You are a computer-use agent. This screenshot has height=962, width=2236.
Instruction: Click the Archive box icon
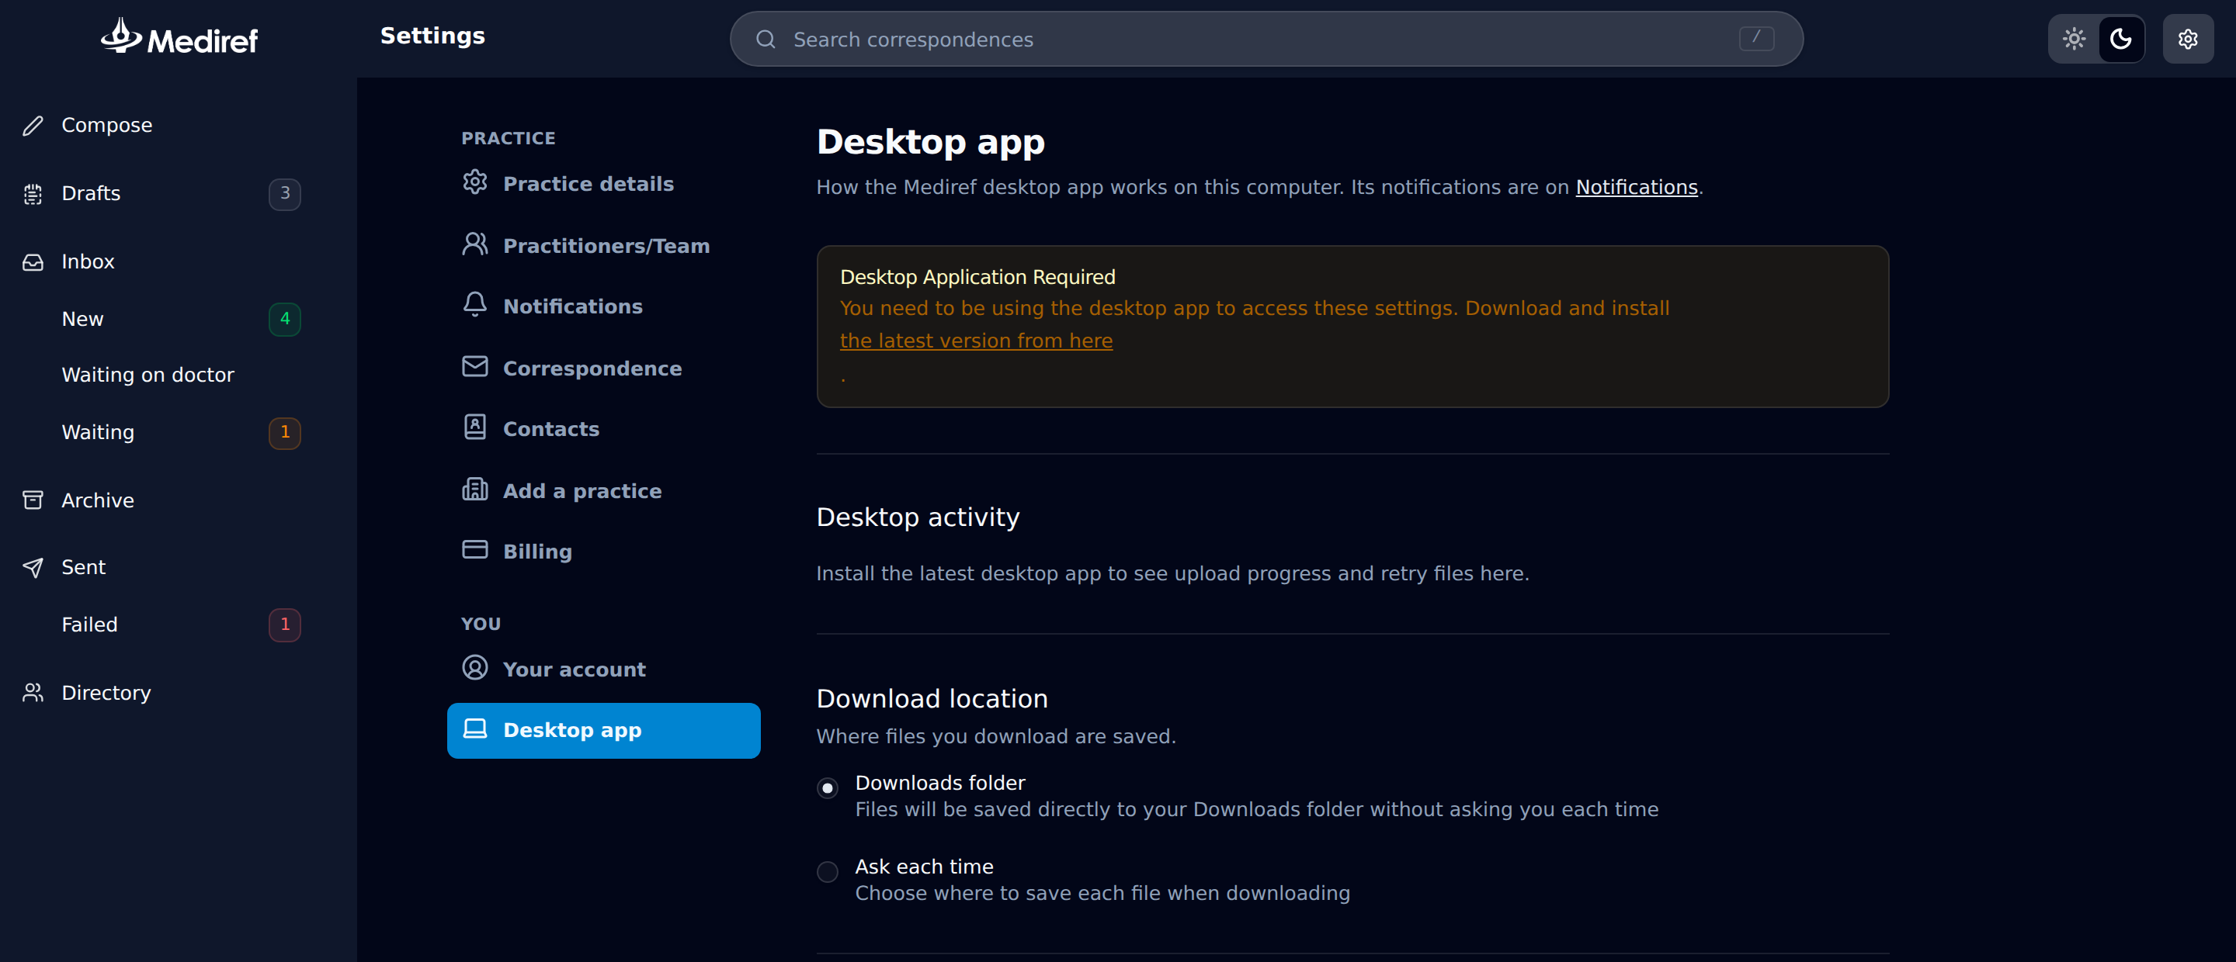33,500
